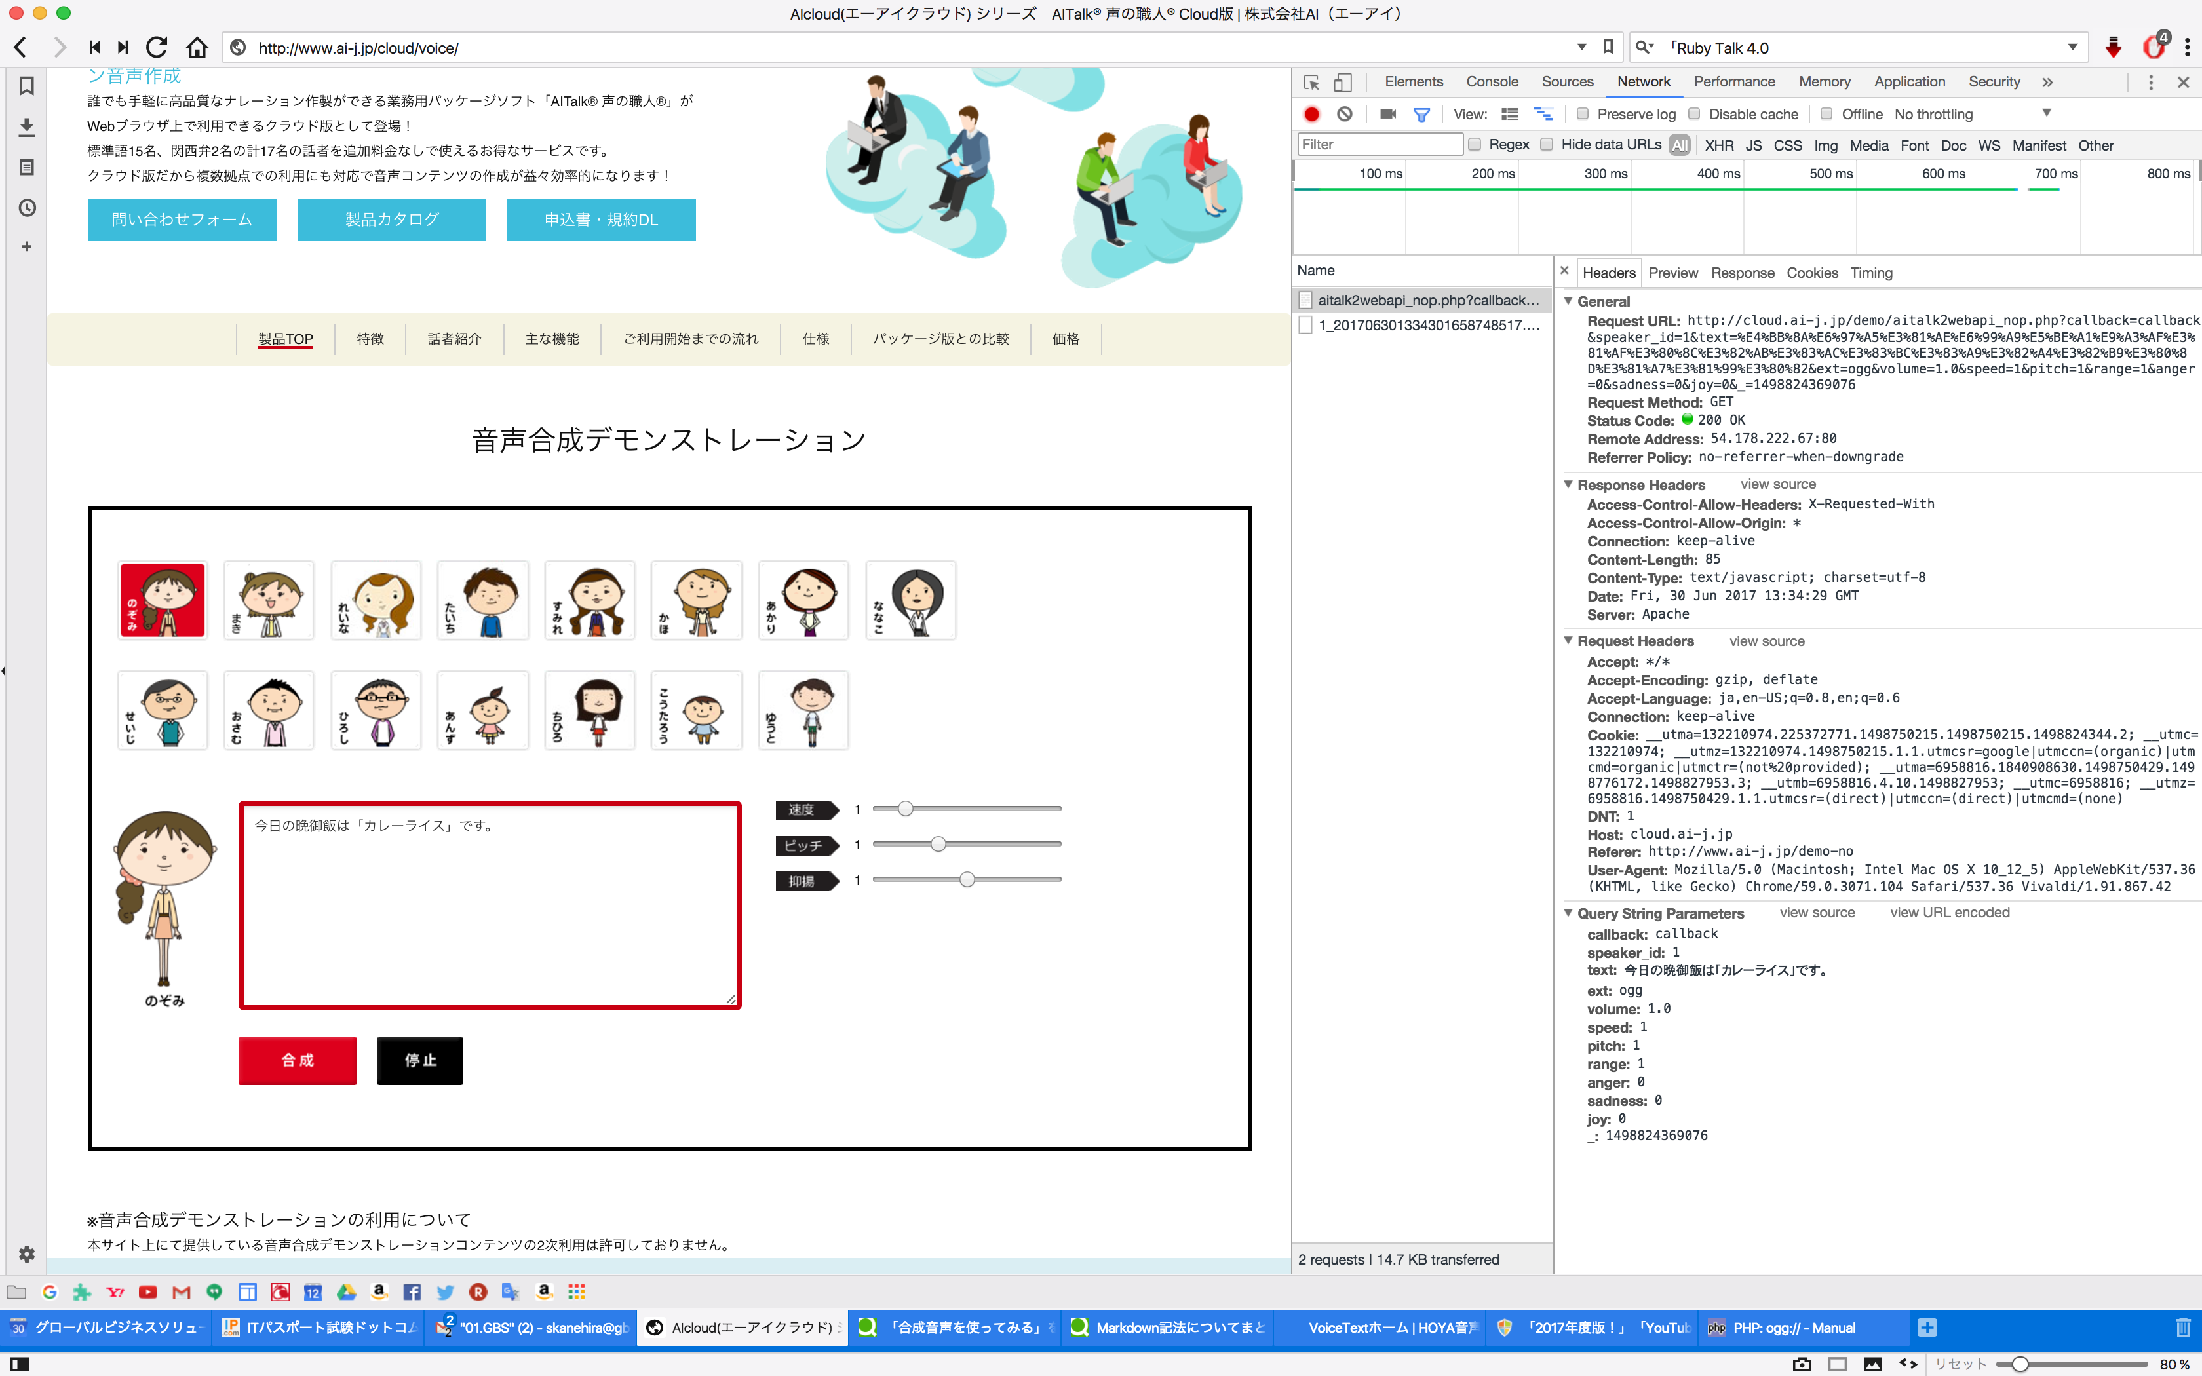This screenshot has width=2202, height=1376.
Task: Toggle the DevTools device toolbar
Action: (1343, 82)
